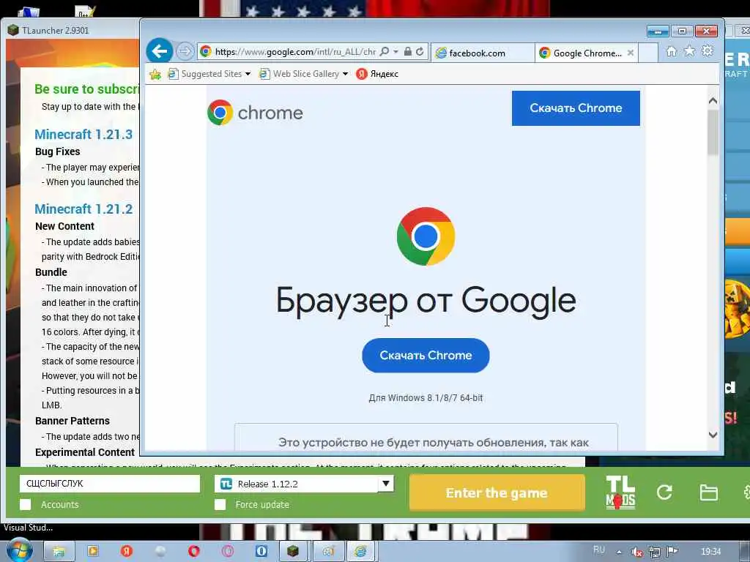Open the media player taskbar icon

click(93, 551)
